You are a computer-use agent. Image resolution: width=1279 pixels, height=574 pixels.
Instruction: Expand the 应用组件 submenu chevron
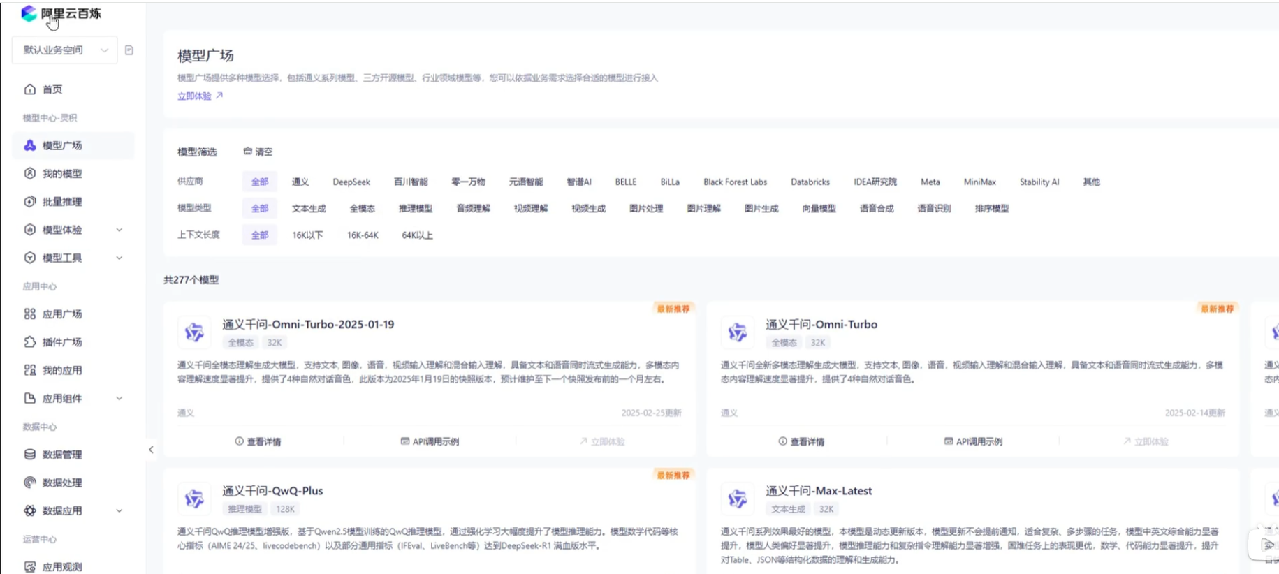tap(119, 398)
